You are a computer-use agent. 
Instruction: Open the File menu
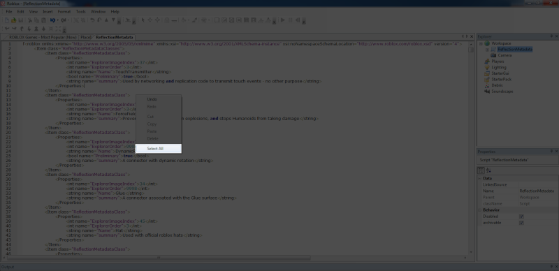9,12
